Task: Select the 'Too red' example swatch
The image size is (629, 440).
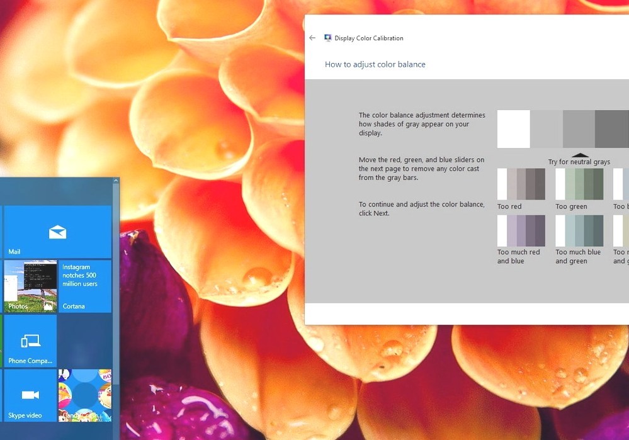Action: 521,183
